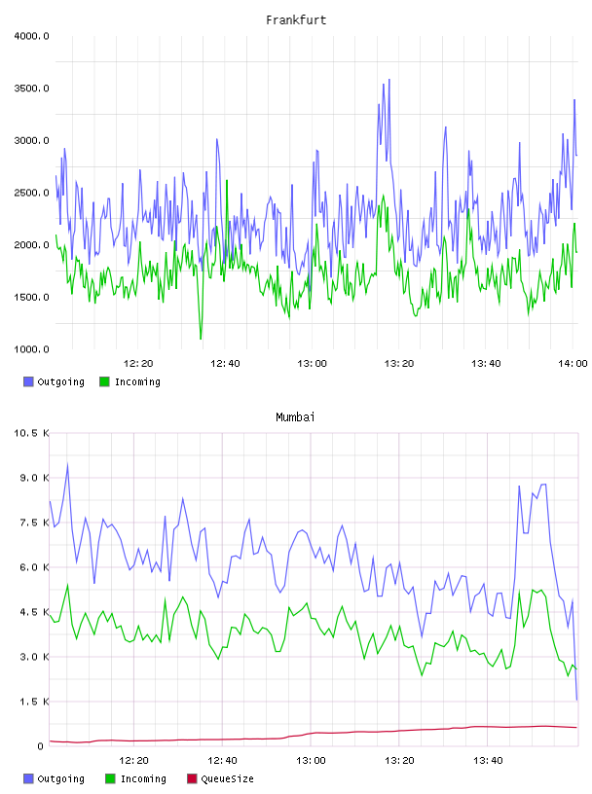Click the 4.5 K y-axis label in Mumbai chart
The width and height of the screenshot is (592, 794).
tap(34, 612)
